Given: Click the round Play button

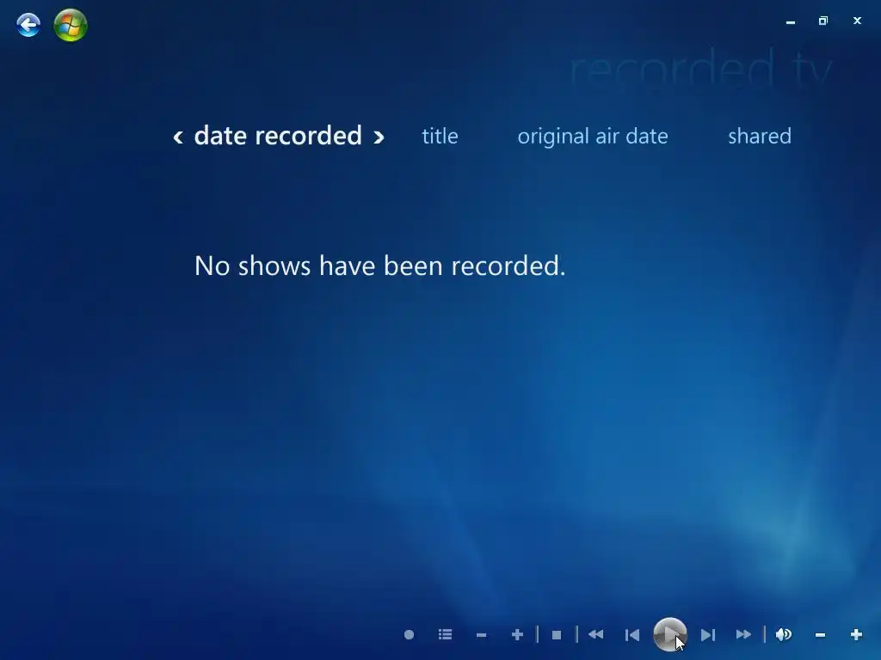Looking at the screenshot, I should pos(669,634).
